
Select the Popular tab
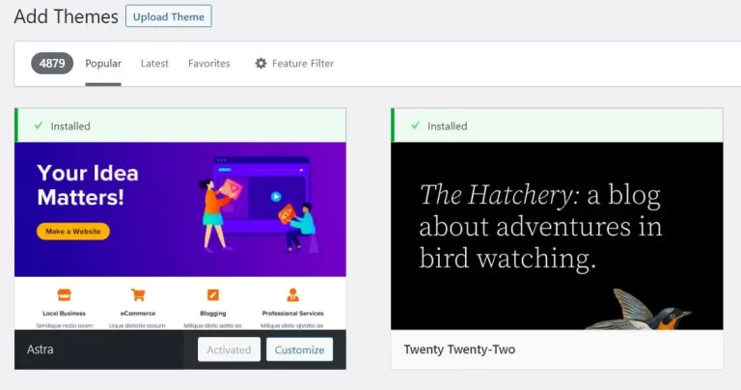tap(103, 64)
